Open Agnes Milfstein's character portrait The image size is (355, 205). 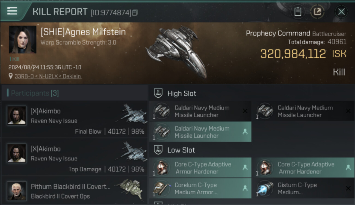pyautogui.click(x=23, y=39)
